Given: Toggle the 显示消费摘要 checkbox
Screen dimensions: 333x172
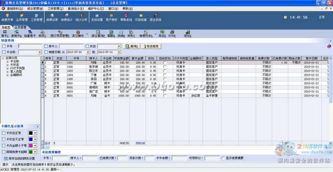Looking at the screenshot, I should point(223,158).
